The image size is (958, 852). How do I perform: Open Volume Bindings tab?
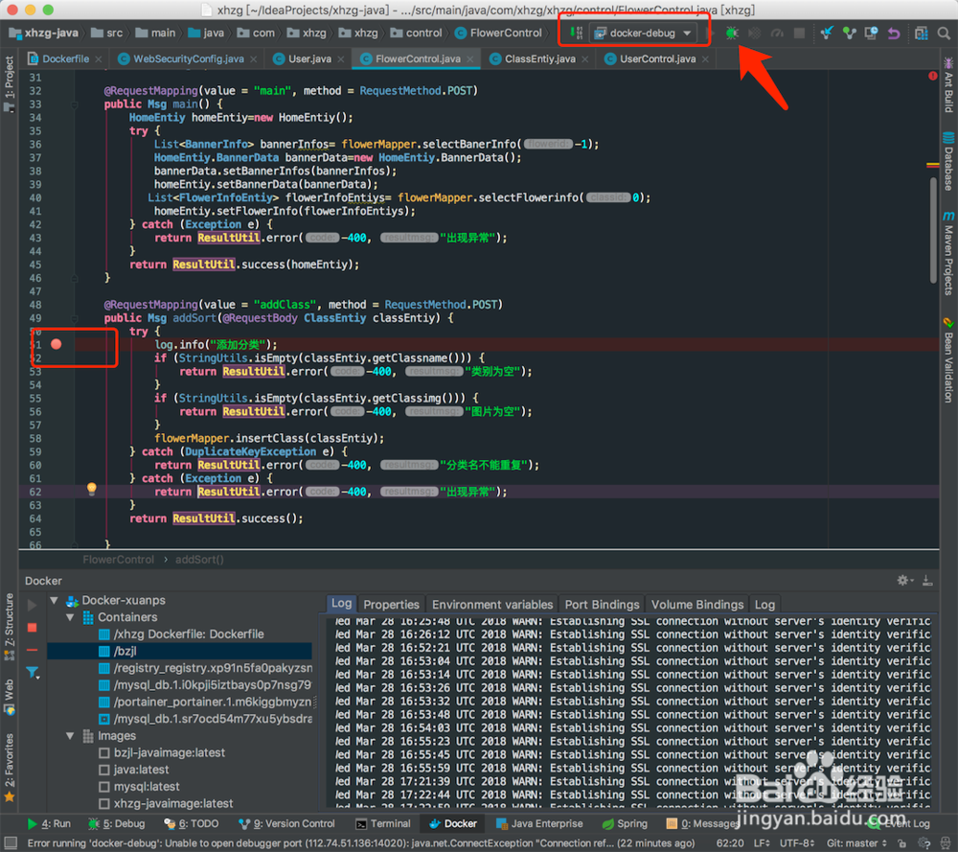pyautogui.click(x=697, y=605)
